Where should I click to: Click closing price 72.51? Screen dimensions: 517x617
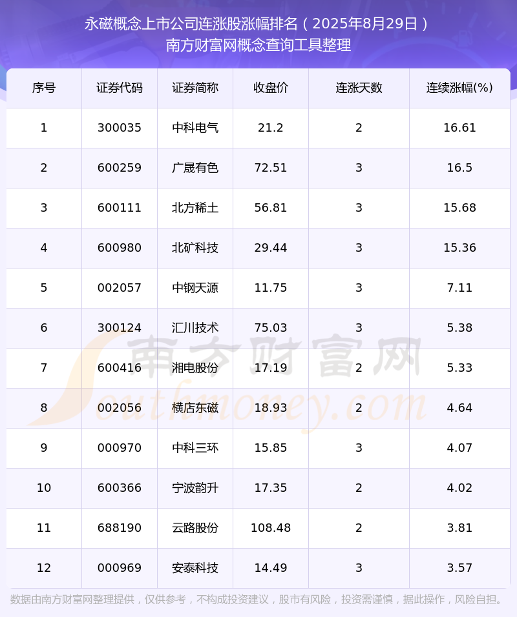(271, 168)
